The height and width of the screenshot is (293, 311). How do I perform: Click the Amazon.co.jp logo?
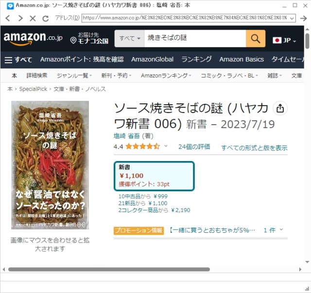(x=33, y=39)
